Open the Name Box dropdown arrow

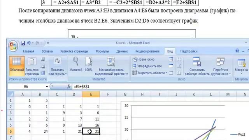(47, 87)
